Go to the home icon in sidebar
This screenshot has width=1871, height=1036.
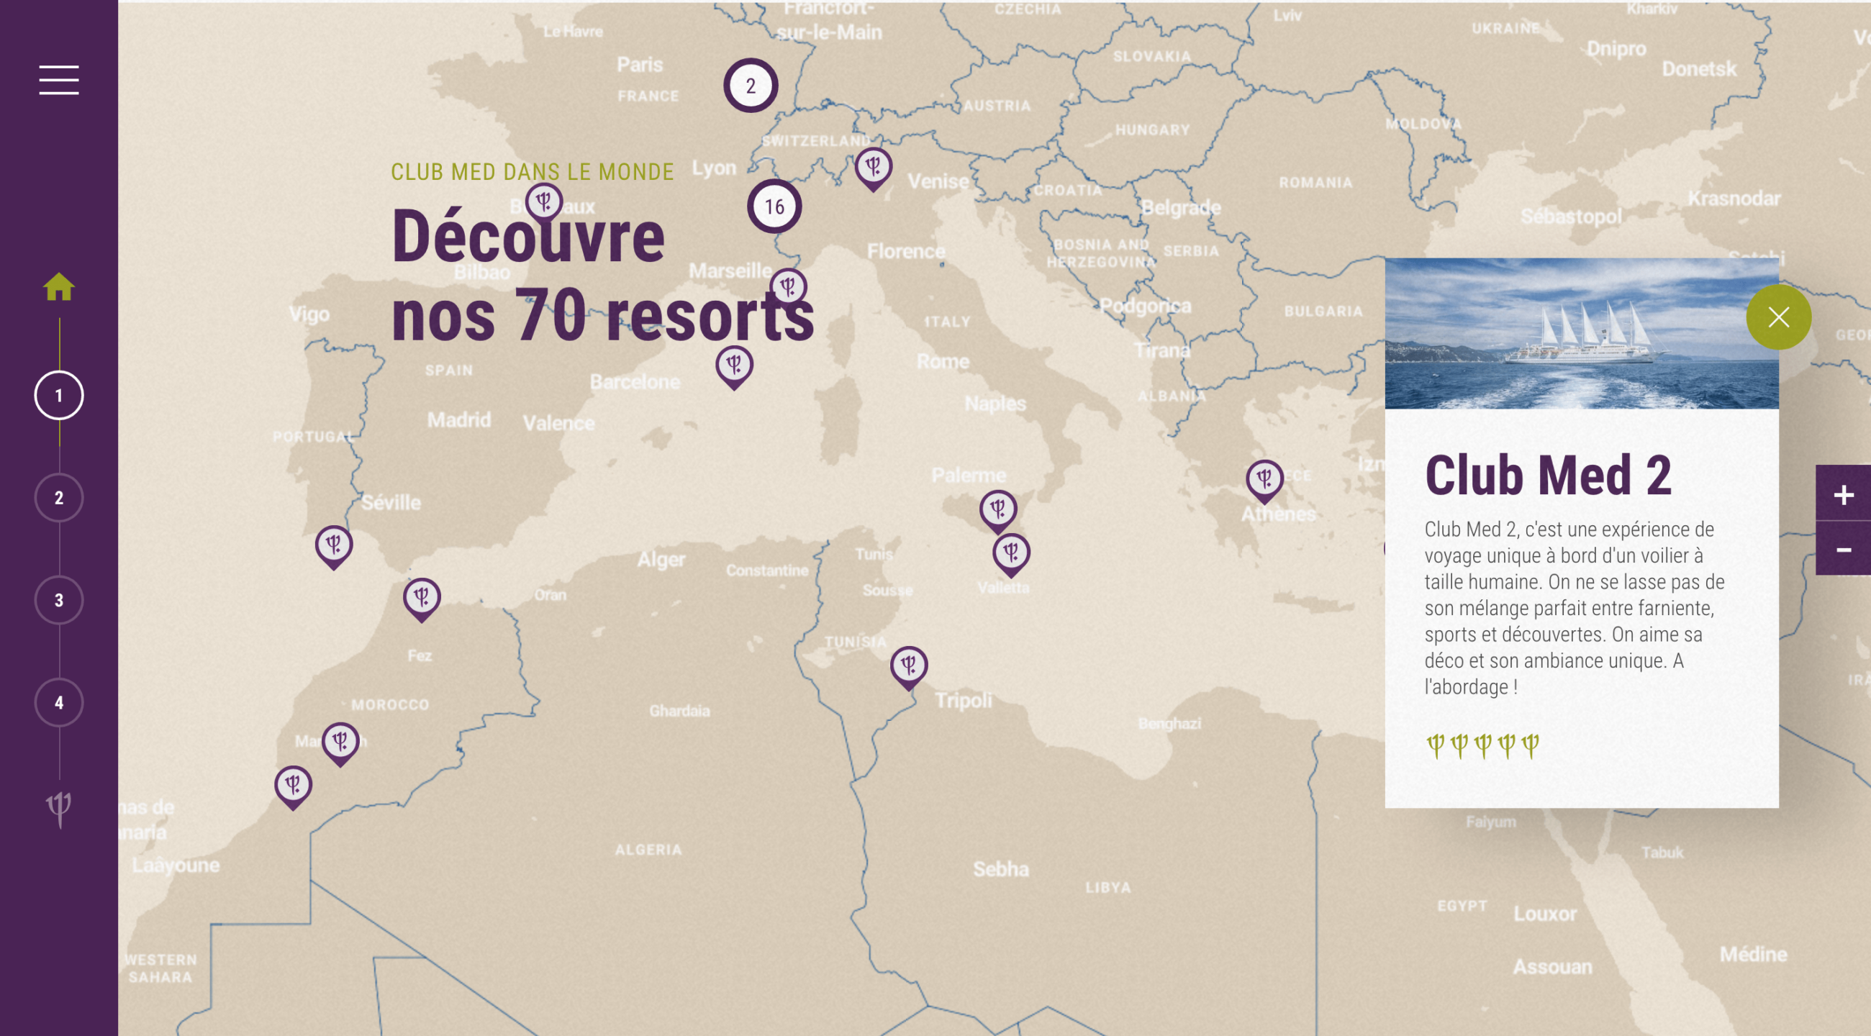pyautogui.click(x=59, y=287)
